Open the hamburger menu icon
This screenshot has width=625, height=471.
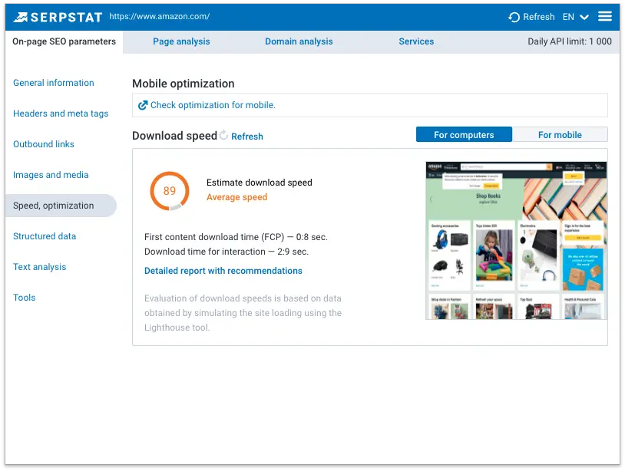[605, 15]
